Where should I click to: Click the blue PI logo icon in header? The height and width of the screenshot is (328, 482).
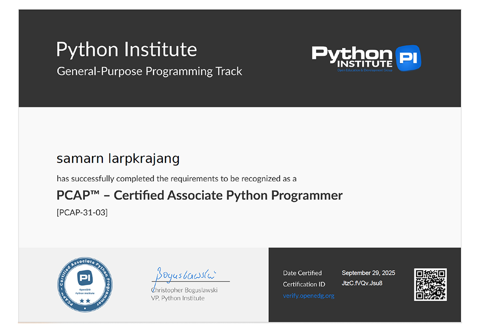coord(408,58)
